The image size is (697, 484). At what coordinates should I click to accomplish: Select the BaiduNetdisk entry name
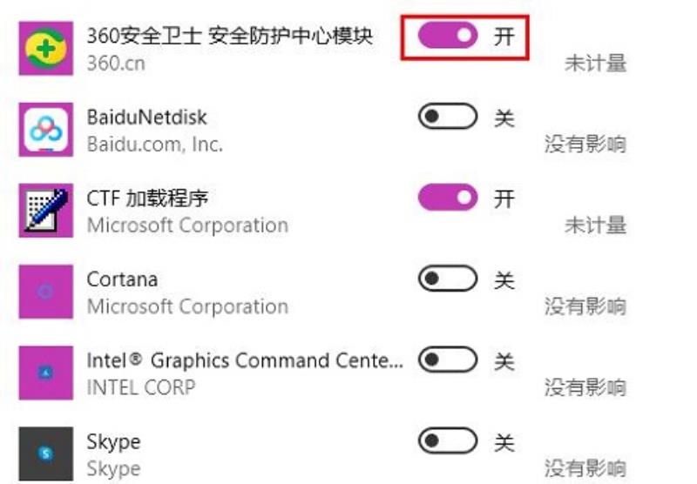point(146,118)
